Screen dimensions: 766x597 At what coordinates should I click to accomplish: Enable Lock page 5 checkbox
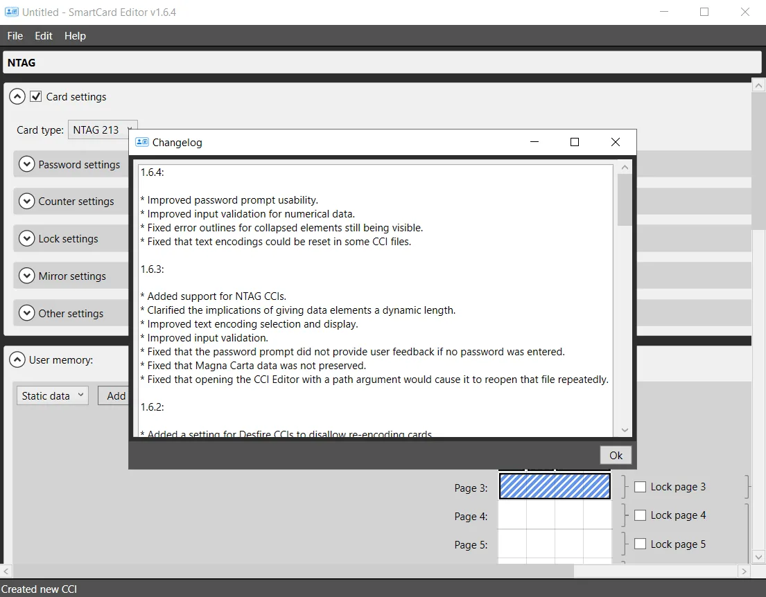(x=640, y=544)
